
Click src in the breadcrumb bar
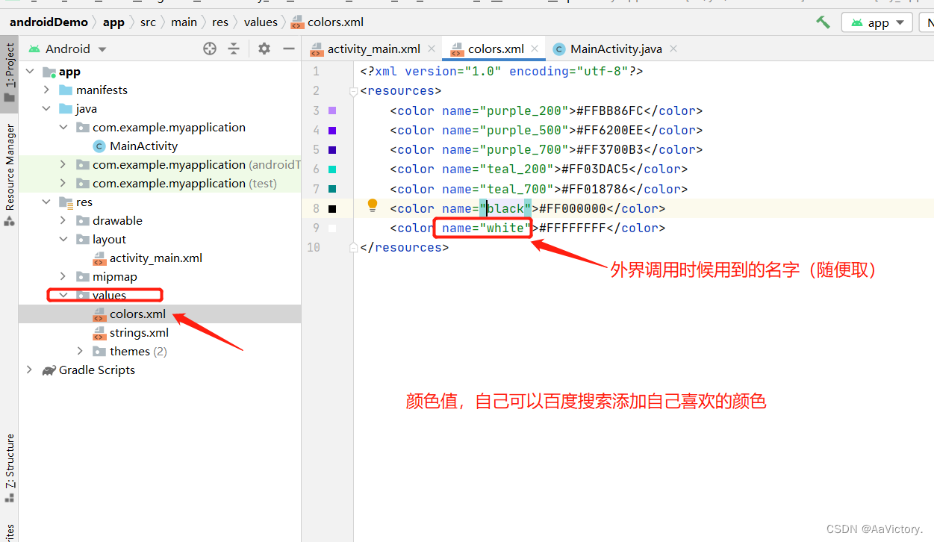pyautogui.click(x=148, y=22)
